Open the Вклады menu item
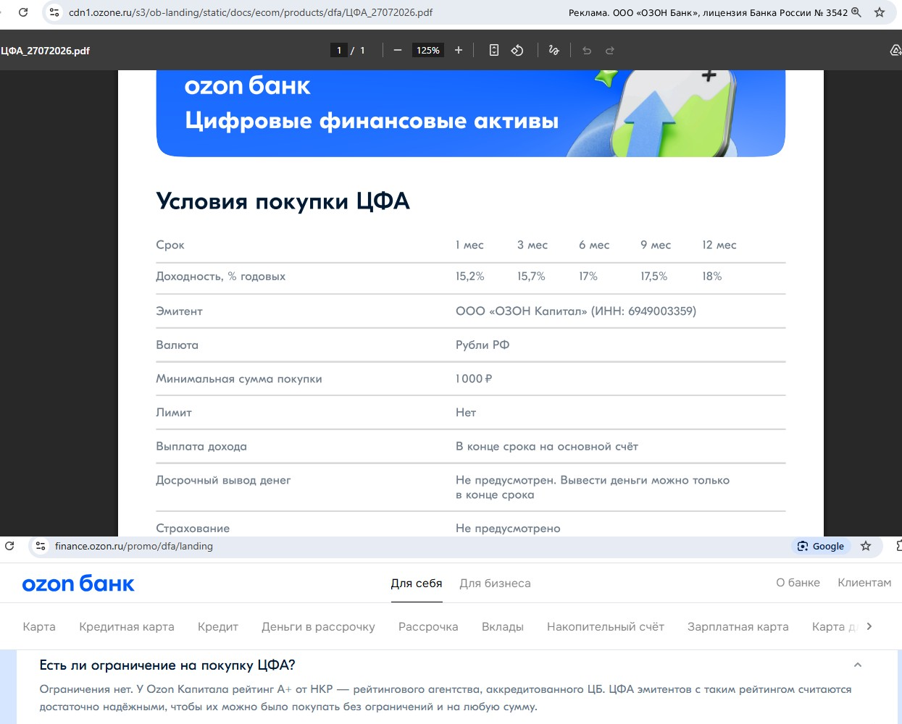Screen dimensions: 902x724 pos(503,626)
